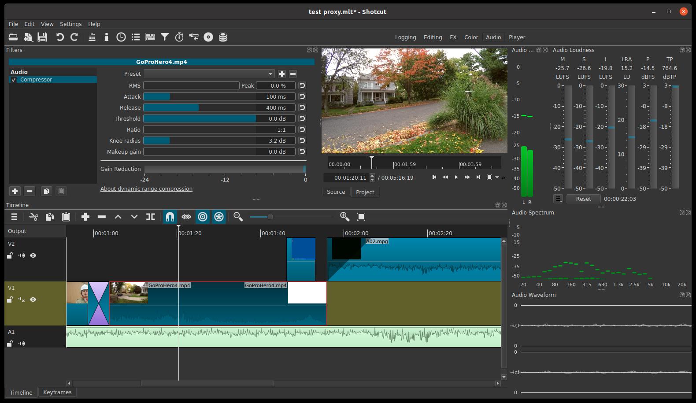696x403 pixels.
Task: Open the Audio Loudness options menu button
Action: [x=558, y=199]
